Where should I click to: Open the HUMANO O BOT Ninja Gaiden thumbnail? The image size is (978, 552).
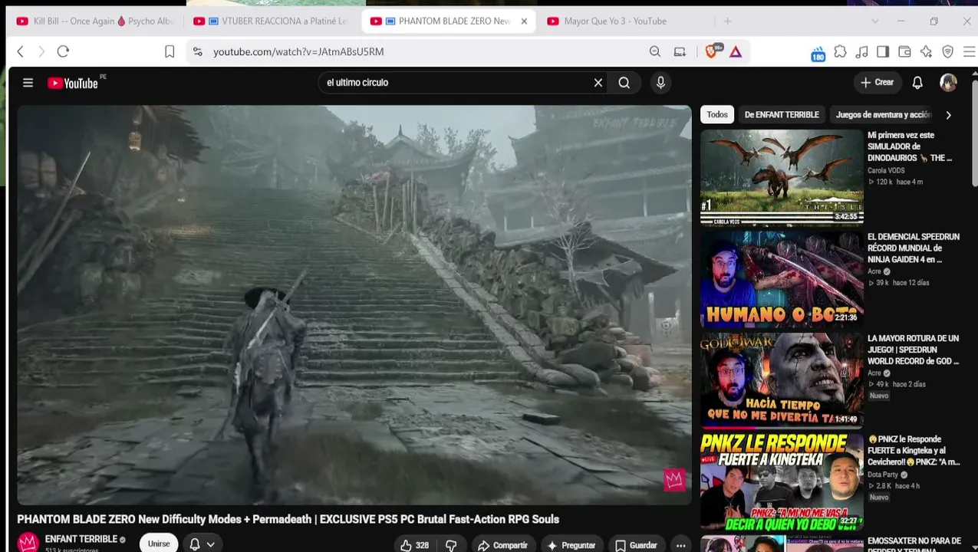[782, 279]
